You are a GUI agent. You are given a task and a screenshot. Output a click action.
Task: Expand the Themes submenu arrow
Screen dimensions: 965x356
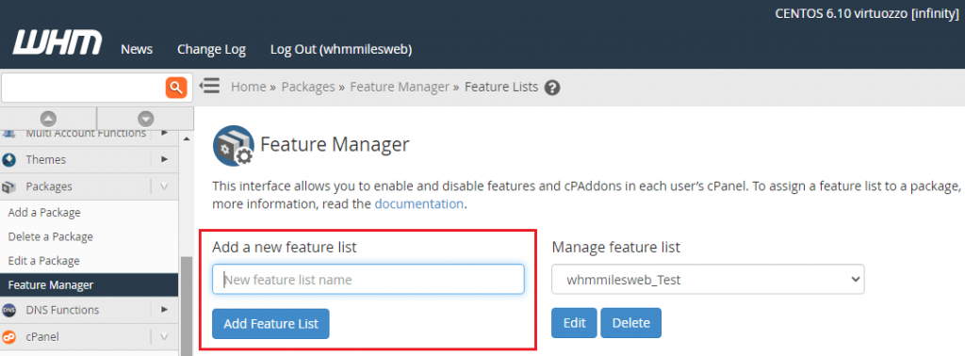[164, 159]
